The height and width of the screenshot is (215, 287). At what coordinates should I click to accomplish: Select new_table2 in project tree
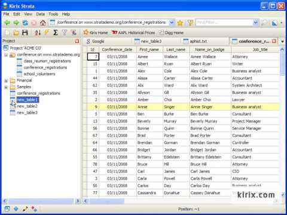click(27, 106)
